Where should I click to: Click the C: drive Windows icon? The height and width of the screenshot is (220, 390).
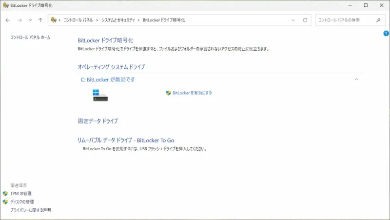click(x=100, y=95)
